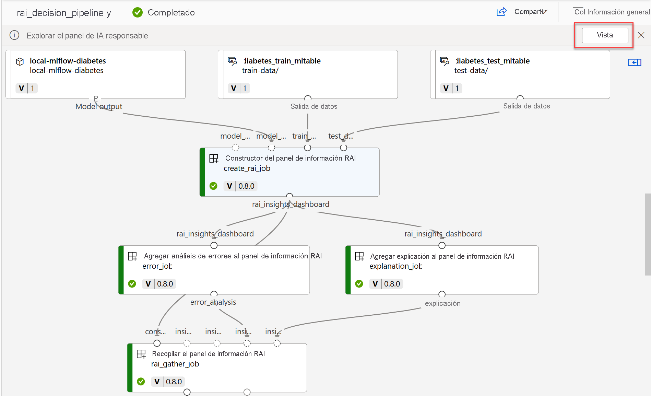Click the rai_decision_pipeline title

(x=64, y=13)
